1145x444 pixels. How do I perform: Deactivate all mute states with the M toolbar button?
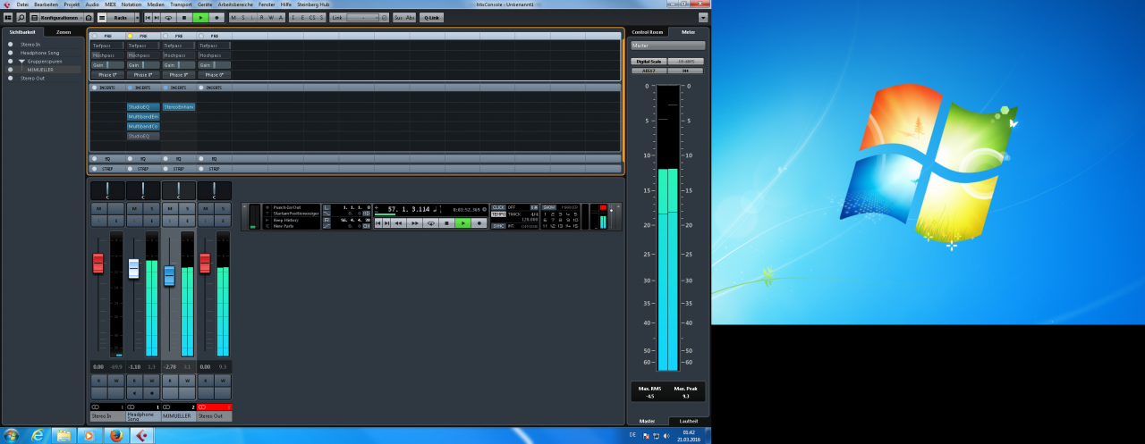[x=233, y=17]
